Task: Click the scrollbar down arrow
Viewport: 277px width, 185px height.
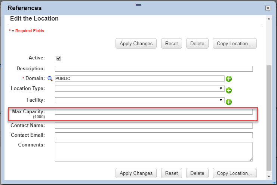Action: pos(269,176)
